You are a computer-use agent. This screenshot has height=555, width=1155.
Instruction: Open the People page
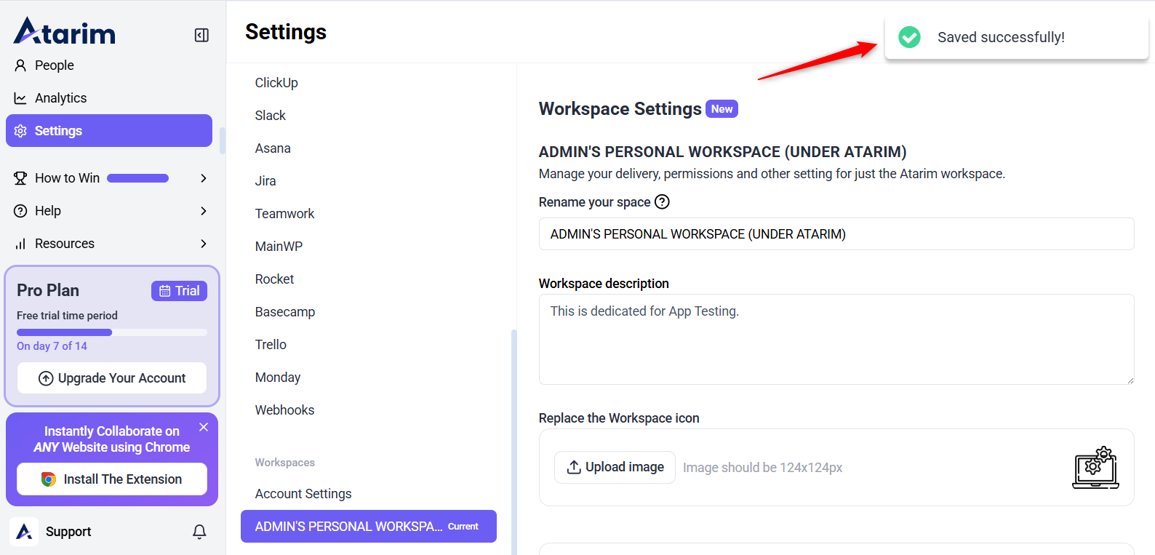coord(54,65)
